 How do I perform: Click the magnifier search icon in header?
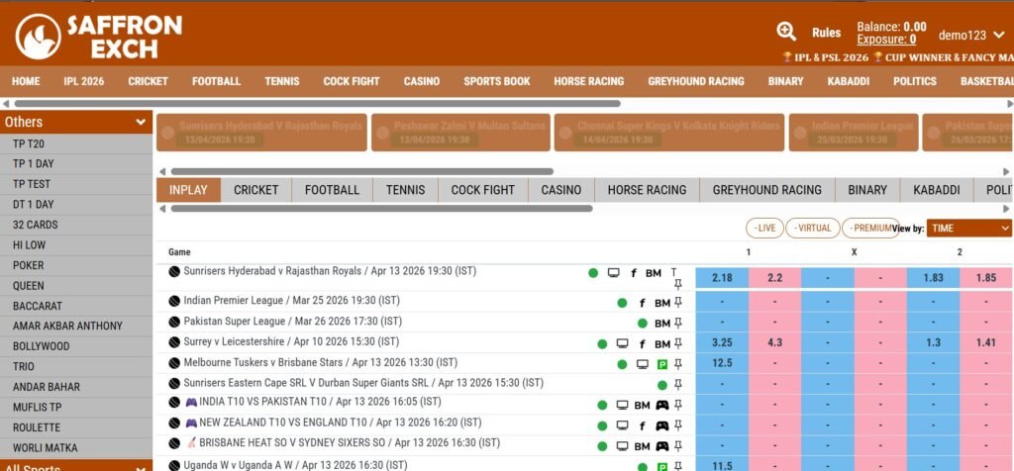[x=785, y=31]
